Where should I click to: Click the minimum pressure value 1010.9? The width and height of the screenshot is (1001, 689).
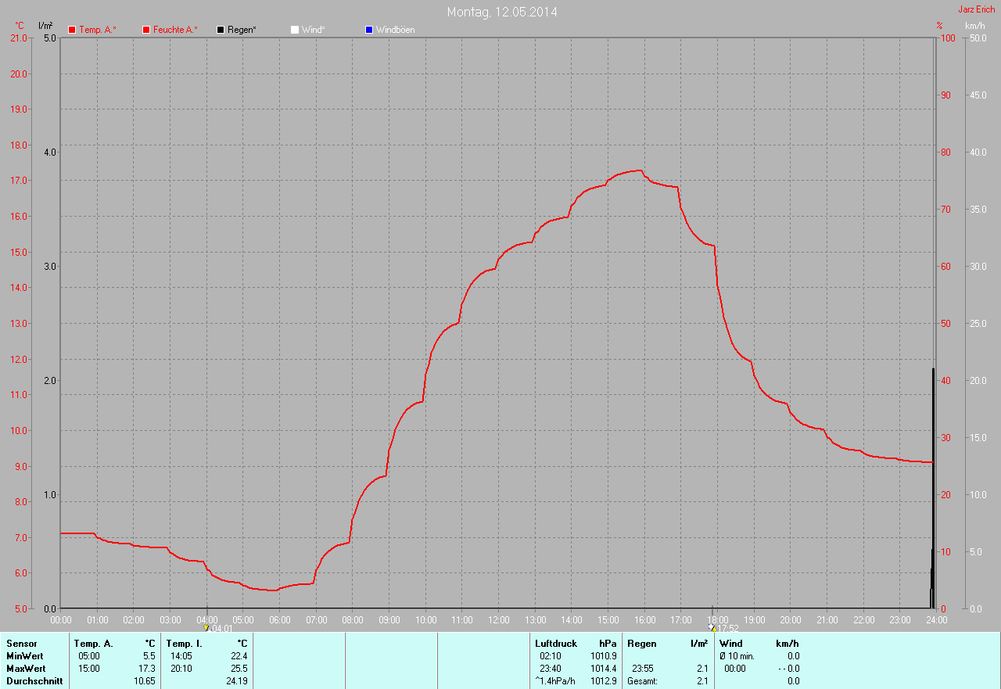(603, 656)
